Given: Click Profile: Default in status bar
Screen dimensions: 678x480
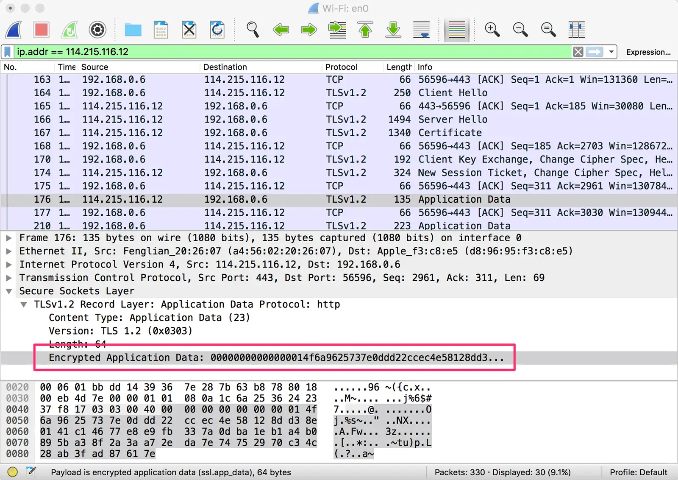Looking at the screenshot, I should click(639, 472).
